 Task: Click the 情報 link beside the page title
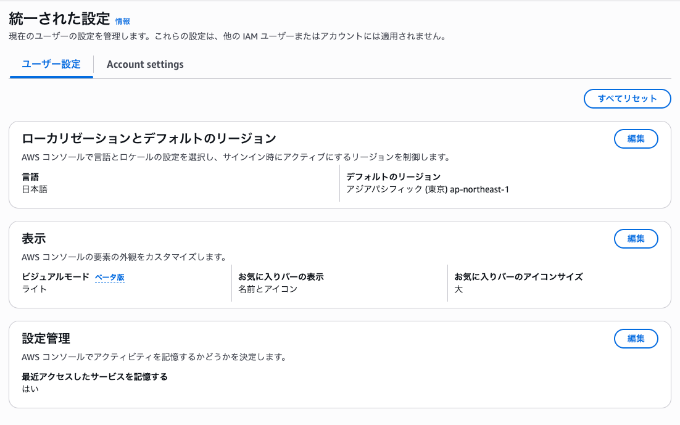pos(123,21)
